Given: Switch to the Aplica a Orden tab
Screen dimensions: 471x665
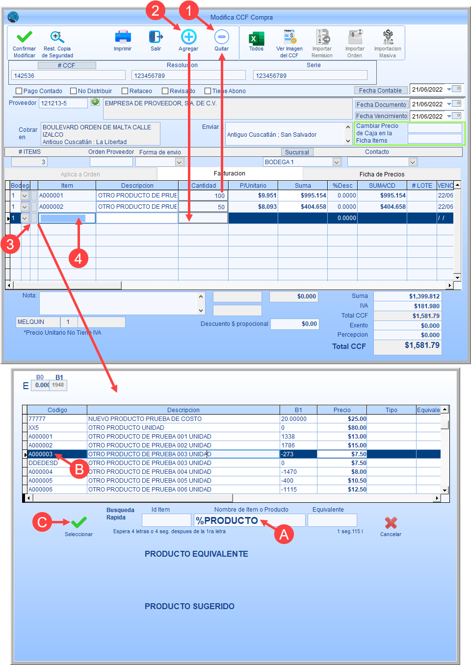Looking at the screenshot, I should click(x=80, y=174).
